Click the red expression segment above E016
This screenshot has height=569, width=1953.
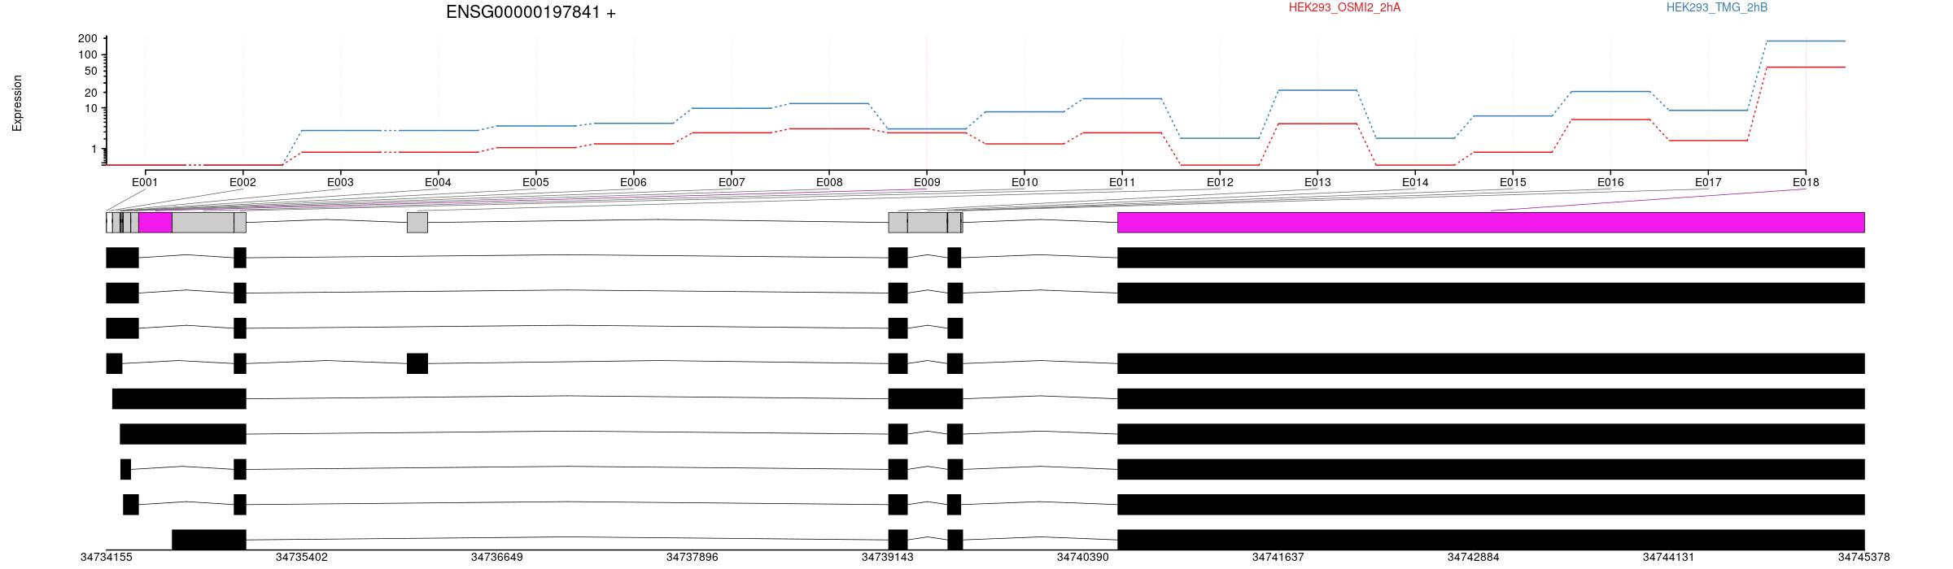tap(1610, 119)
